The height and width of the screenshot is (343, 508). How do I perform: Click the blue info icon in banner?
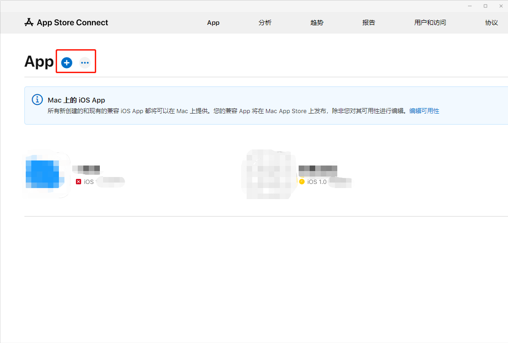point(37,99)
